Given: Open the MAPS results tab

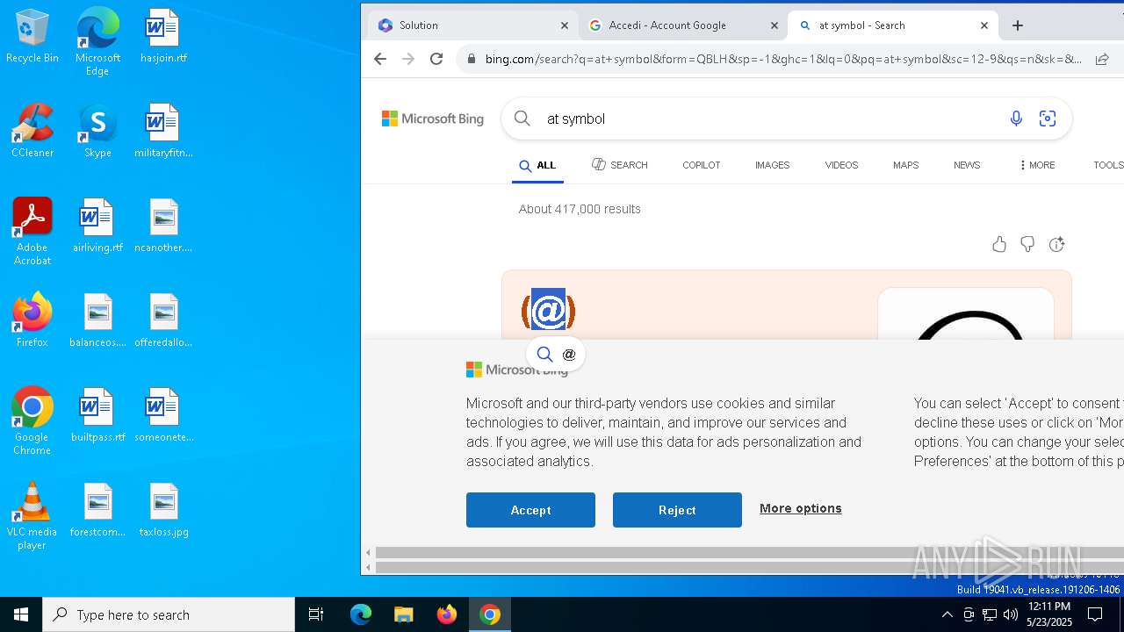Looking at the screenshot, I should point(905,165).
